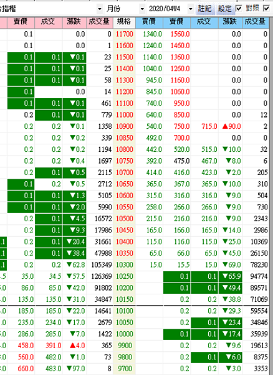273x375 pixels.
Task: Select strike price 11300 cell
Action: tap(124, 81)
